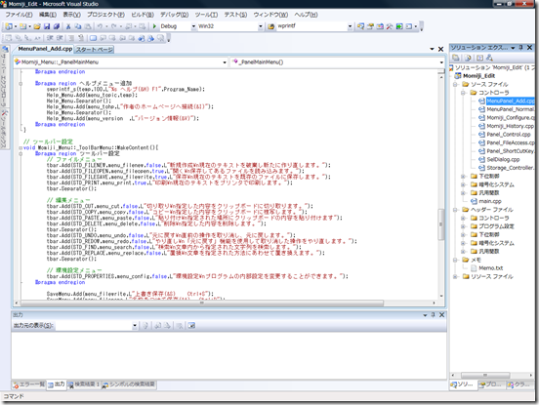Image resolution: width=539 pixels, height=405 pixels.
Task: Open the active files list arrow in editor
Action: [432, 49]
